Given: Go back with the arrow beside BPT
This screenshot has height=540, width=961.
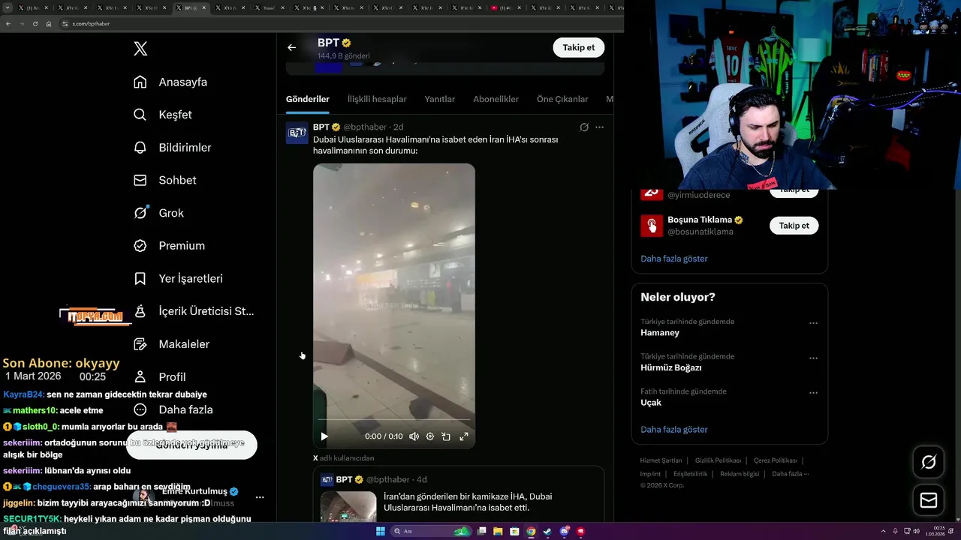Looking at the screenshot, I should (x=292, y=47).
